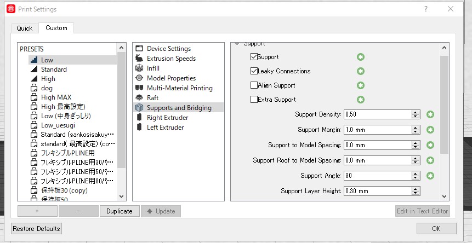Select the Low preset
This screenshot has height=243, width=472.
(x=72, y=60)
